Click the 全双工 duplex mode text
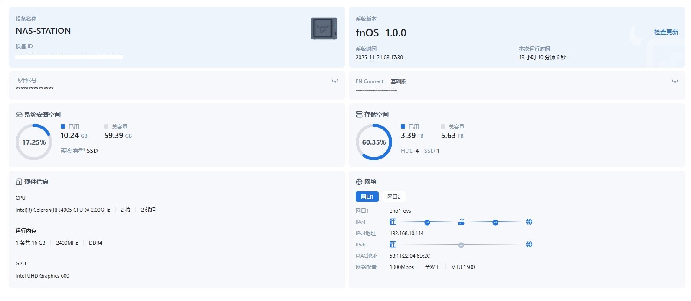691x301 pixels. coord(432,267)
